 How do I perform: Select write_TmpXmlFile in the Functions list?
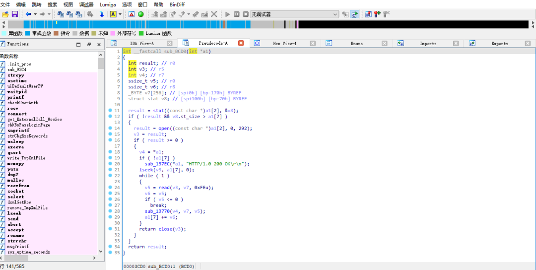pos(26,158)
